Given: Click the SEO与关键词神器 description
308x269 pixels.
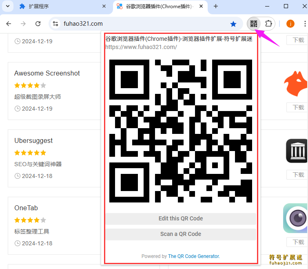Looking at the screenshot, I should pos(38,164).
